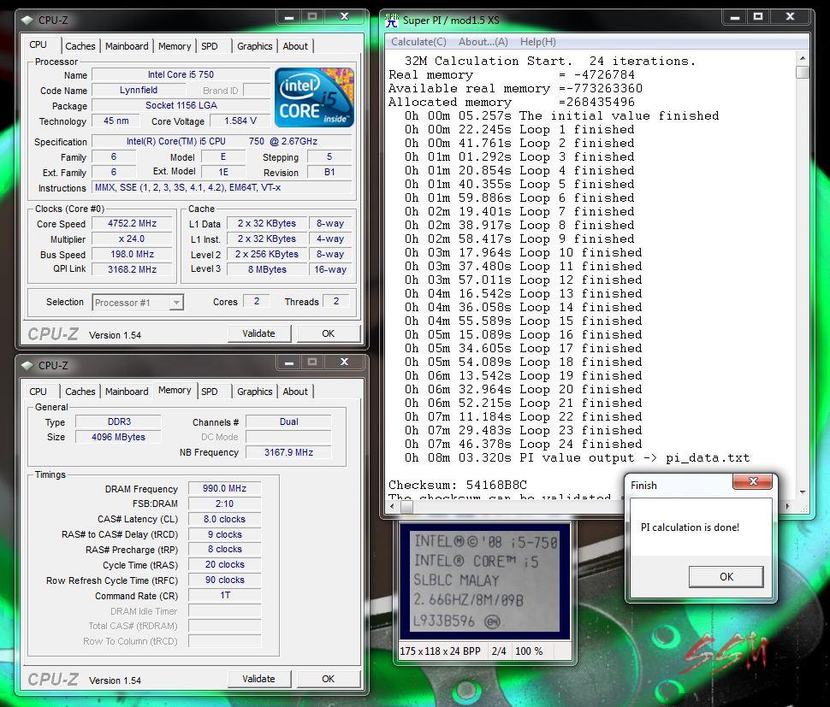Click Validate in the top CPU-Z window
The width and height of the screenshot is (830, 707).
click(259, 333)
